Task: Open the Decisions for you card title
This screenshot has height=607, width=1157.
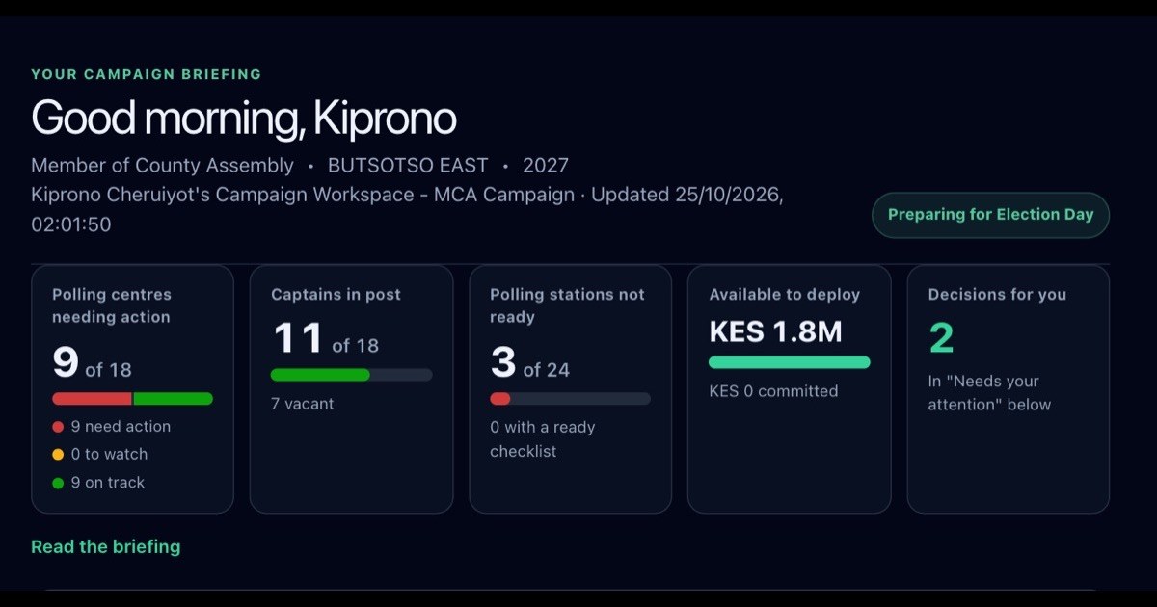Action: 997,295
